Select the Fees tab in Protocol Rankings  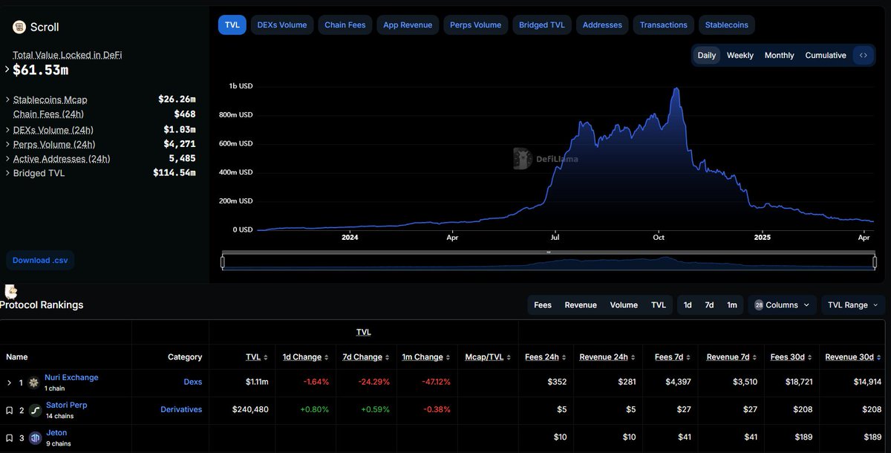pyautogui.click(x=543, y=305)
